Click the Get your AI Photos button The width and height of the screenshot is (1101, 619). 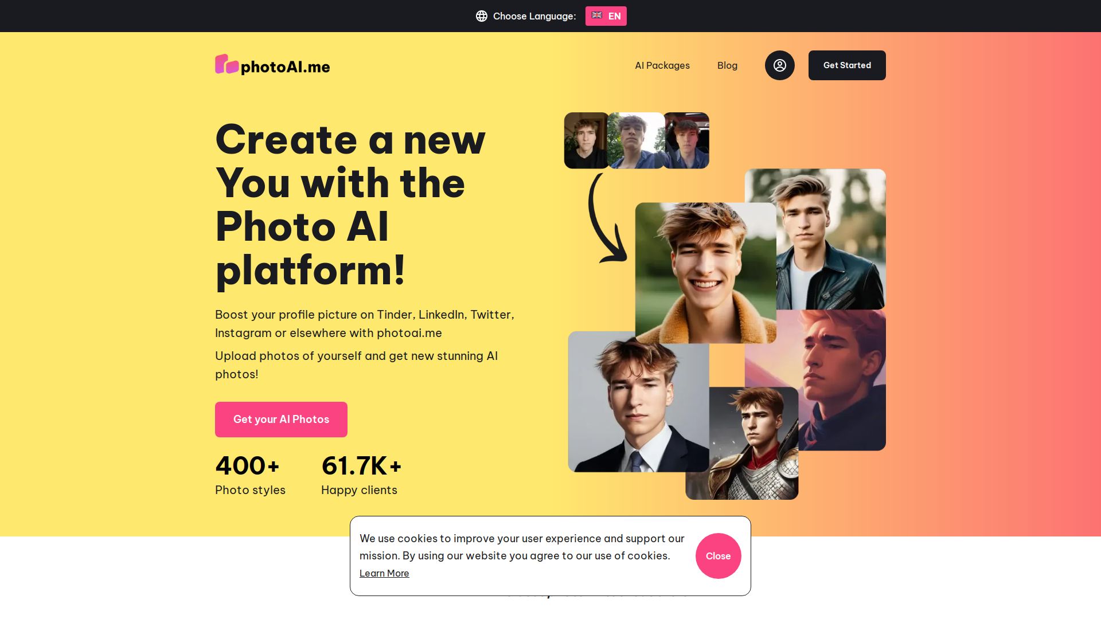point(281,420)
